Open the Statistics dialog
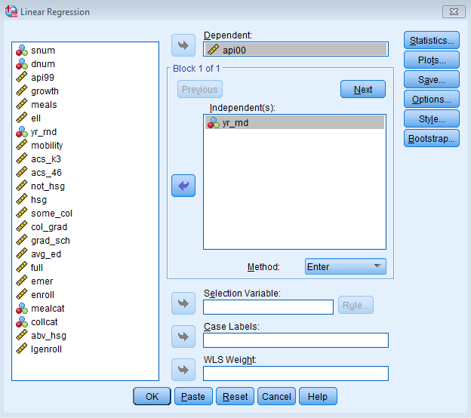This screenshot has height=418, width=471. coord(432,41)
